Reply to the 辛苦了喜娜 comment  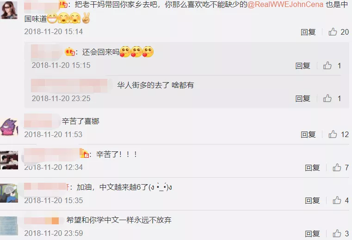(x=308, y=134)
